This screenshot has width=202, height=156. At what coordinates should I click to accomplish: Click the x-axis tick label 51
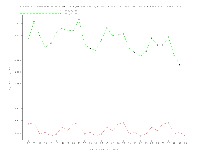[x=124, y=143]
